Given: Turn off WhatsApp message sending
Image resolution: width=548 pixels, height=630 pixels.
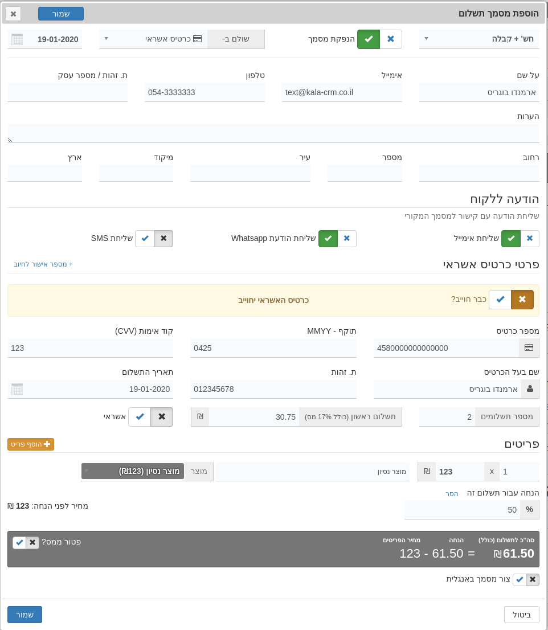Looking at the screenshot, I should coord(346,239).
